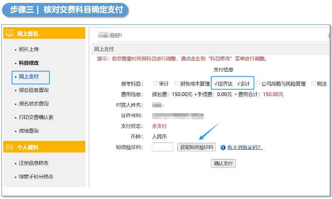Viewport: 332px width, 199px height.
Task: Click the monitor icon beside 网上报名
Action: click(x=9, y=33)
